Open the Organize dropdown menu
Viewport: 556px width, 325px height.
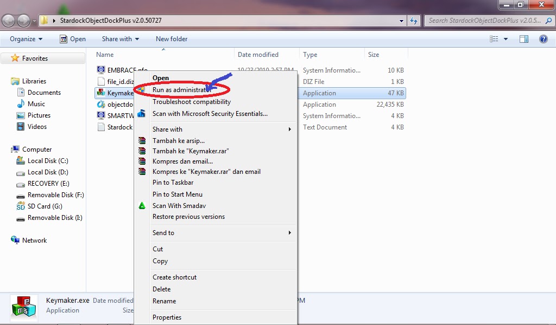tap(26, 39)
